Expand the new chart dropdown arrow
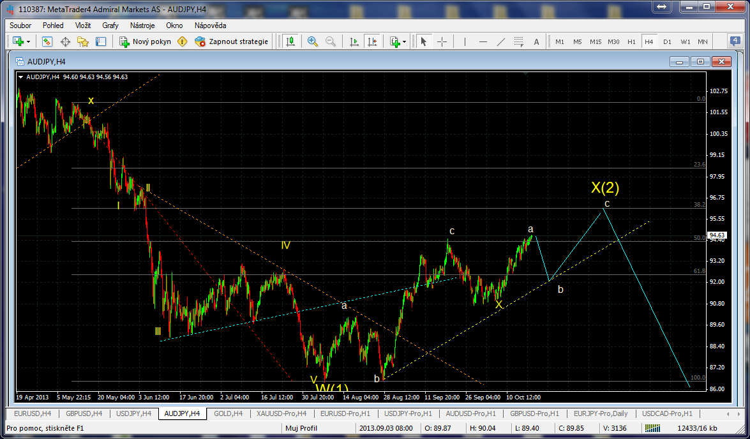 point(29,42)
